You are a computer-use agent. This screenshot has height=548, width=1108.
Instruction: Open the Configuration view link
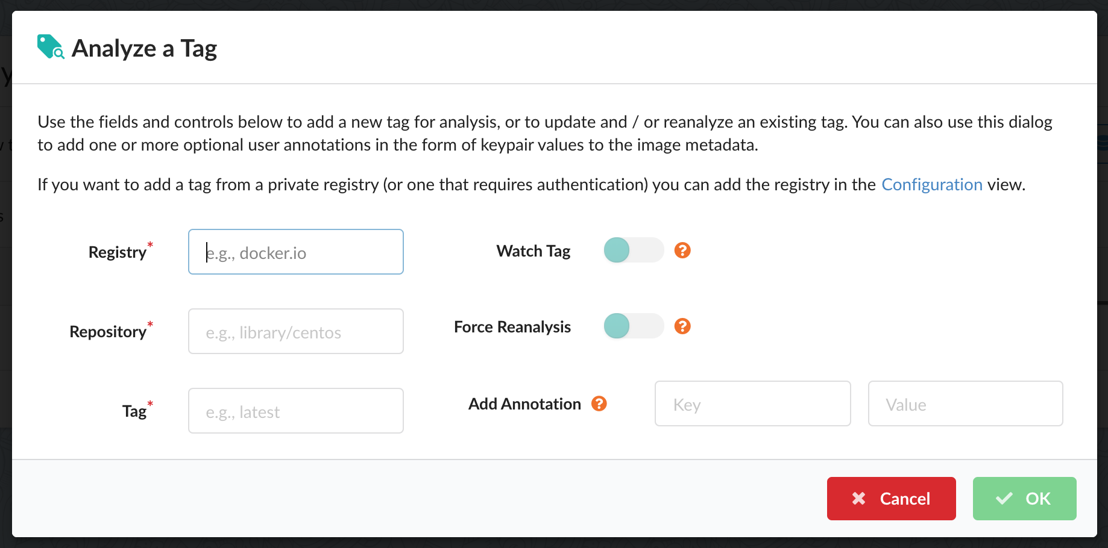[931, 185]
